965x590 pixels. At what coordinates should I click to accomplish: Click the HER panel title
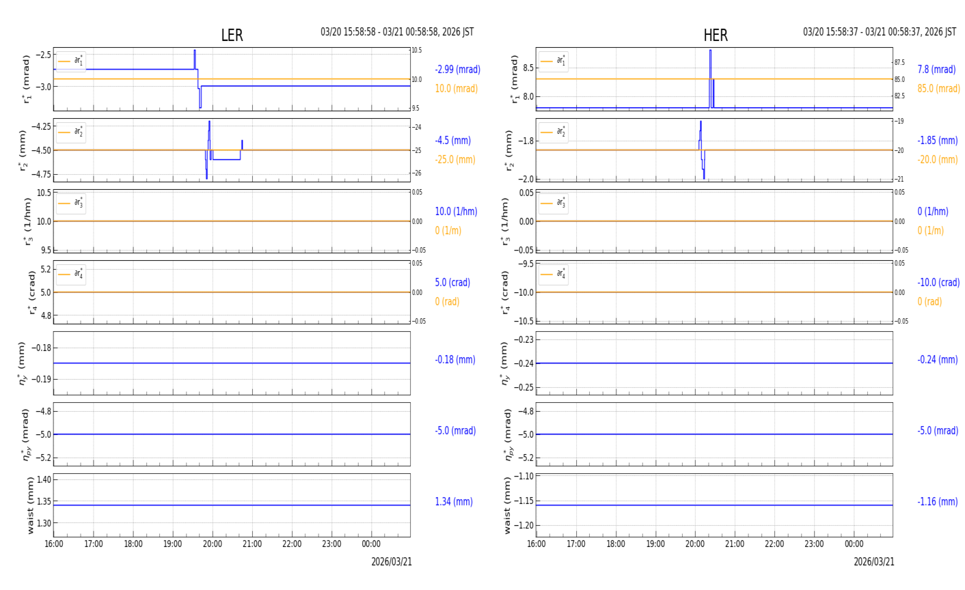point(715,36)
